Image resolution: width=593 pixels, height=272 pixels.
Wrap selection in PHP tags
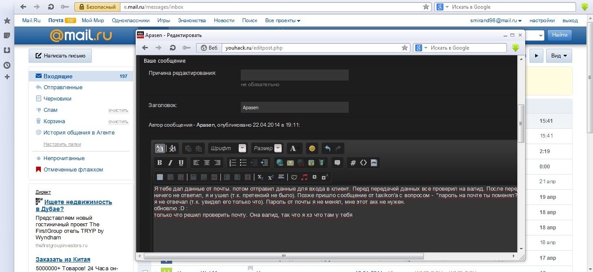pos(374,163)
